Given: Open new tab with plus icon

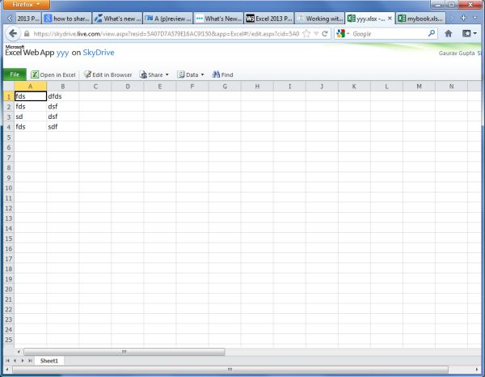Looking at the screenshot, I should point(463,18).
